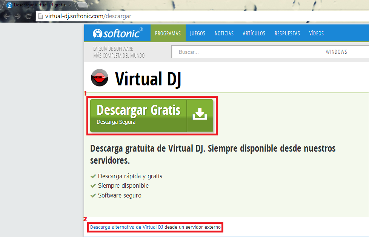This screenshot has width=369, height=237.
Task: Open the VÍDEOS menu
Action: click(317, 33)
